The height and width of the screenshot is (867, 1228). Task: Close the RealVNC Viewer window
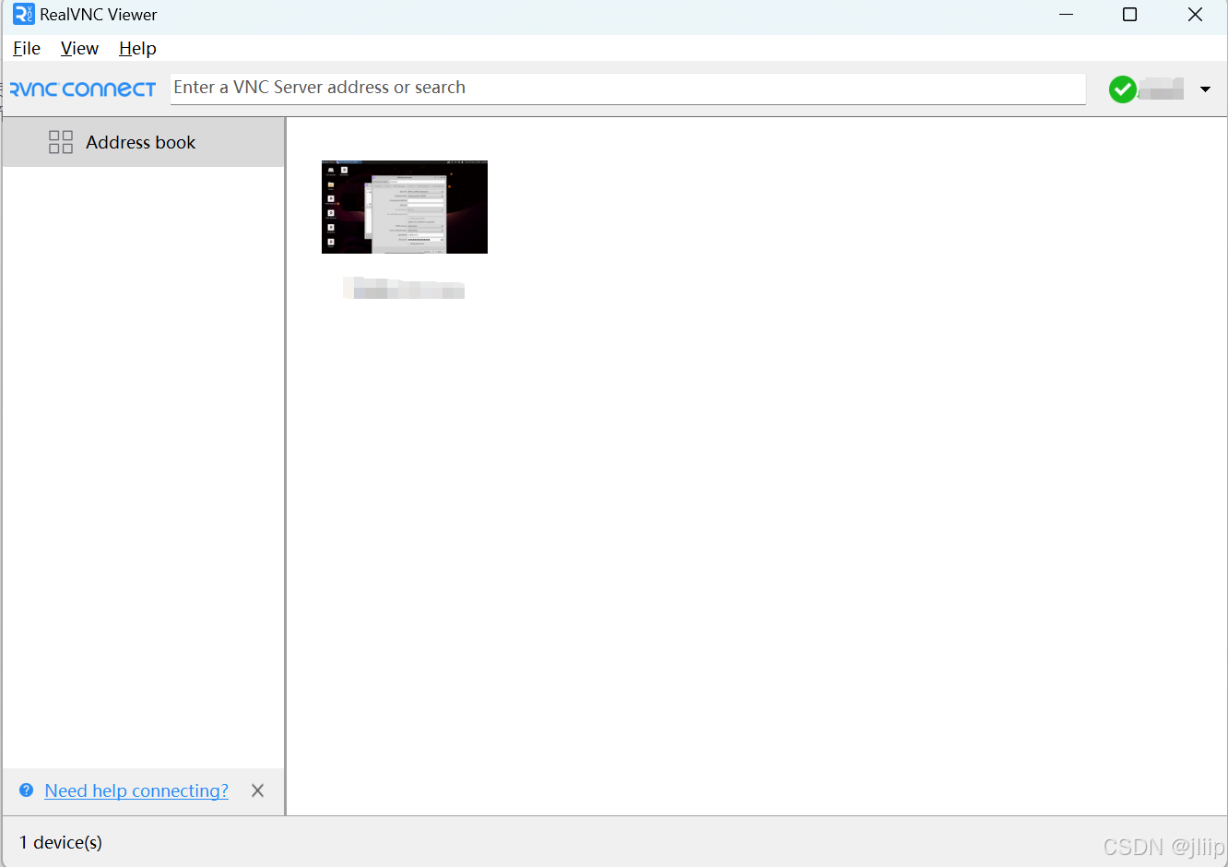1195,15
